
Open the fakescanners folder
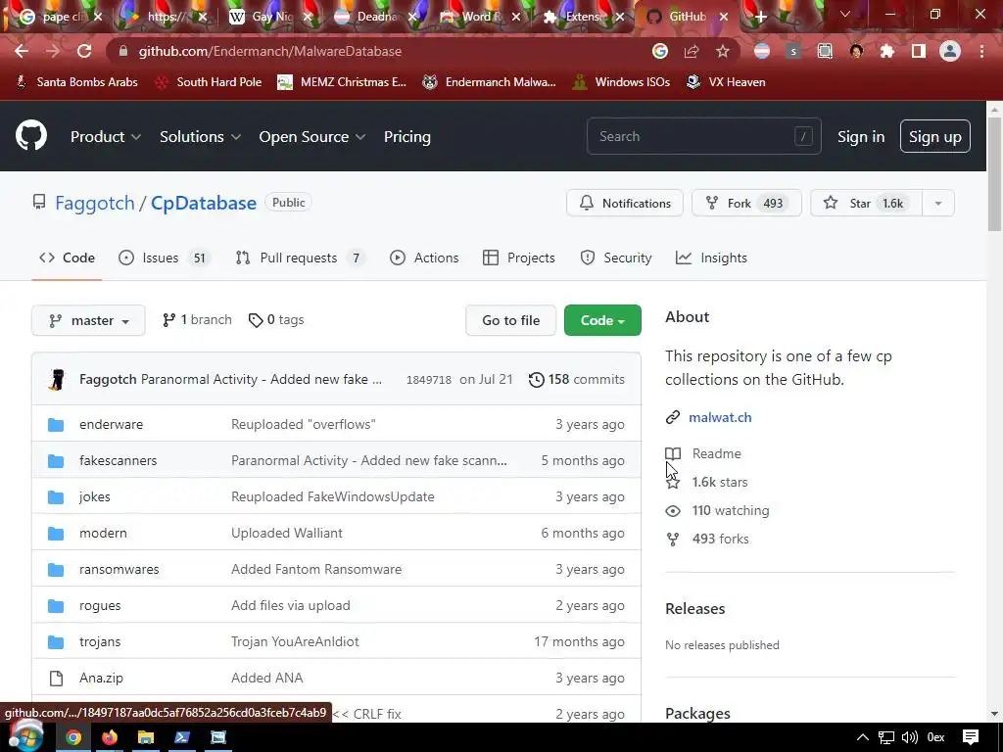point(118,460)
